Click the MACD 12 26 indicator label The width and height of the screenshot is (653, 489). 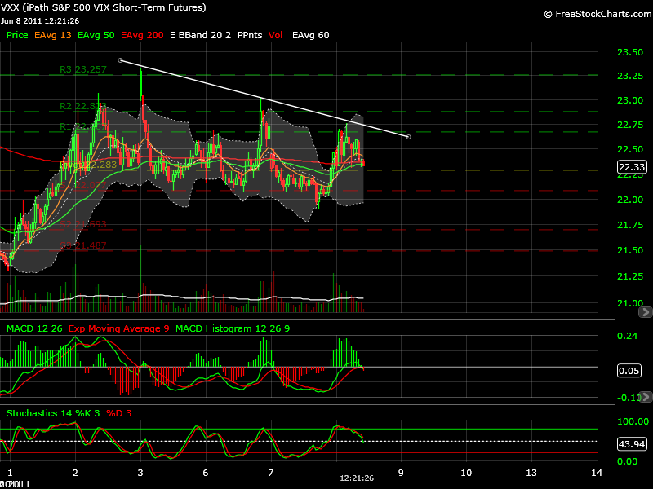34,328
